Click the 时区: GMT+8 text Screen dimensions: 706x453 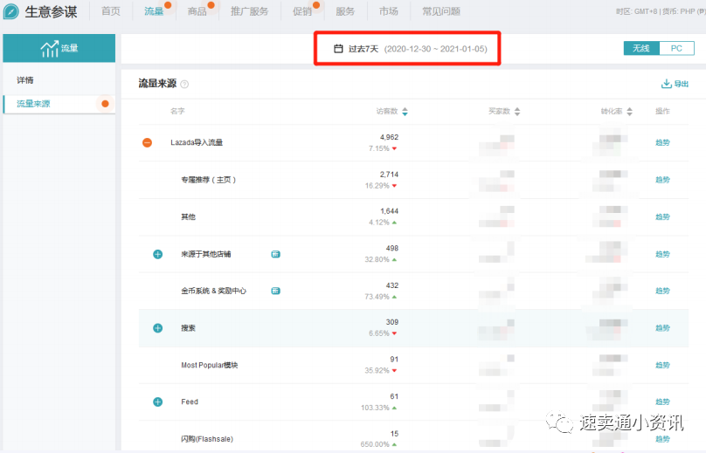(636, 11)
